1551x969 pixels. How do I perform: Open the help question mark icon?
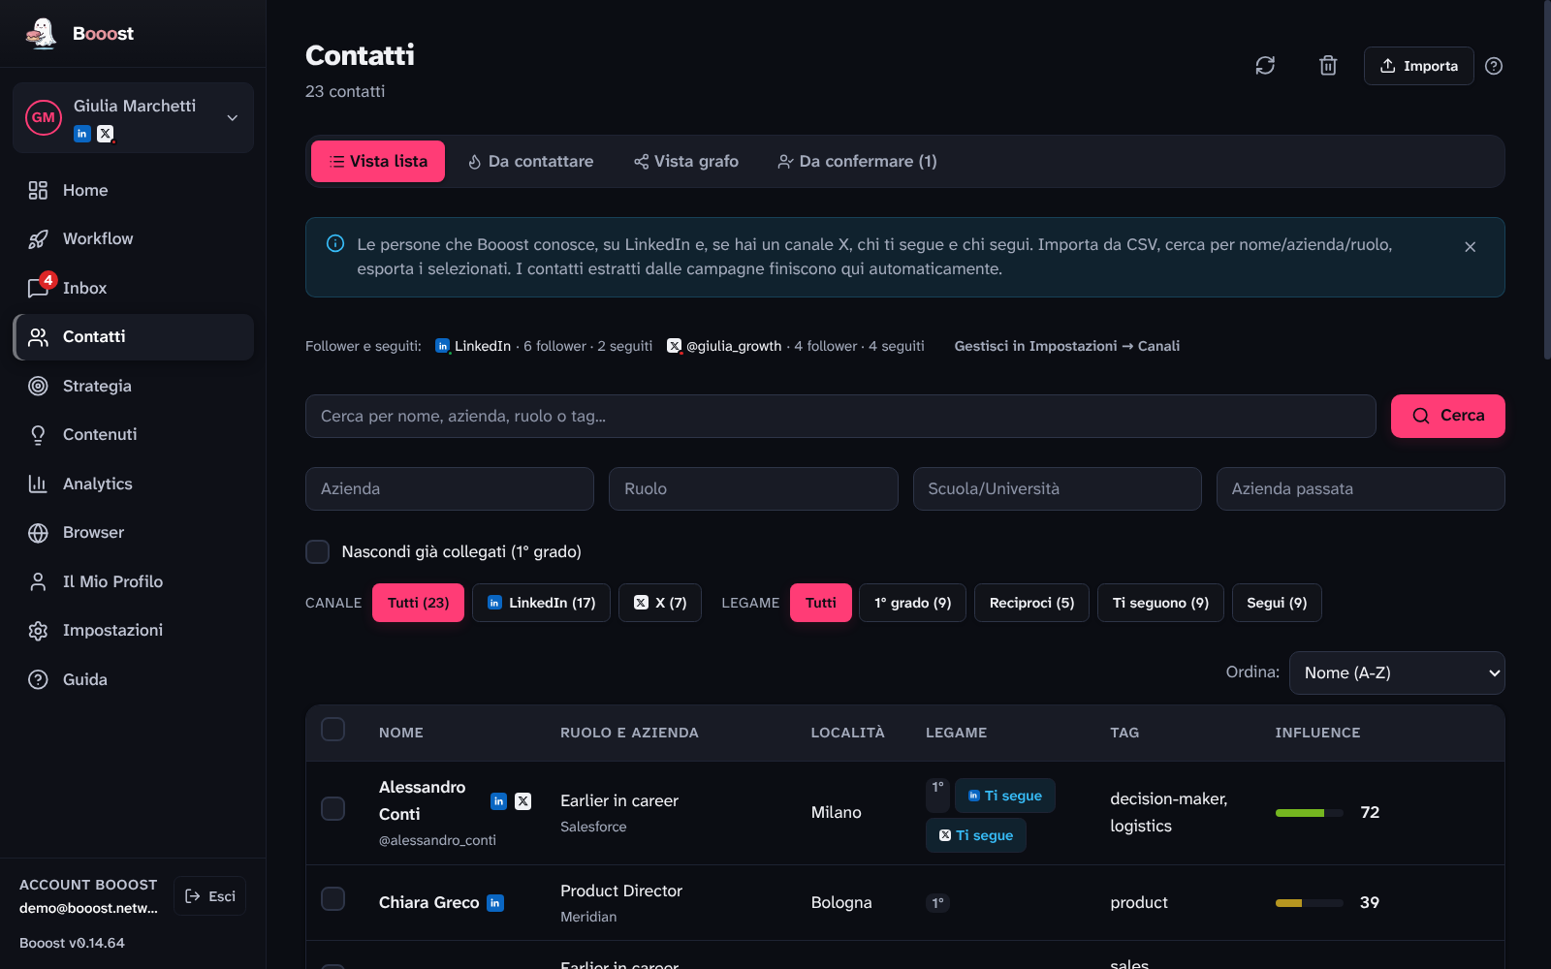[1494, 66]
